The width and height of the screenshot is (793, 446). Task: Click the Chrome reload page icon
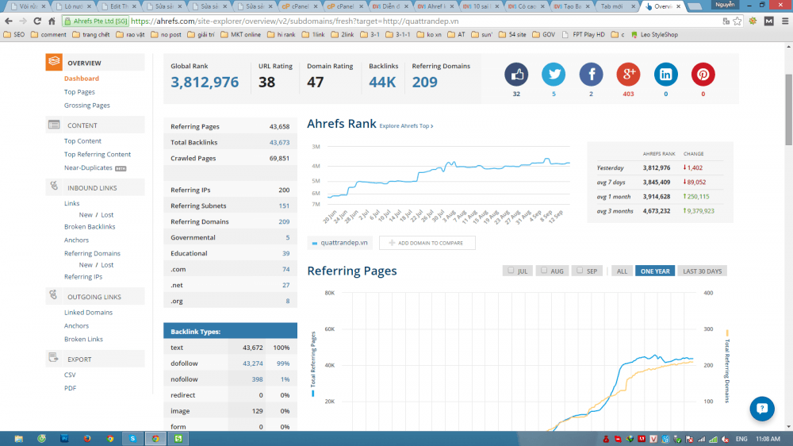[x=52, y=21]
